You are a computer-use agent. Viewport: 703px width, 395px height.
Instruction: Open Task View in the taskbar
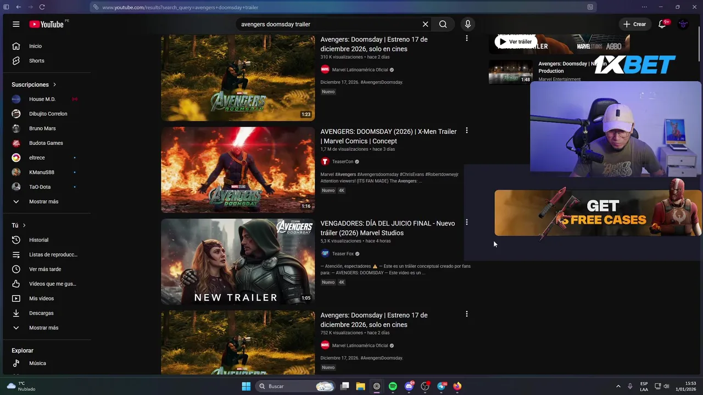click(345, 386)
